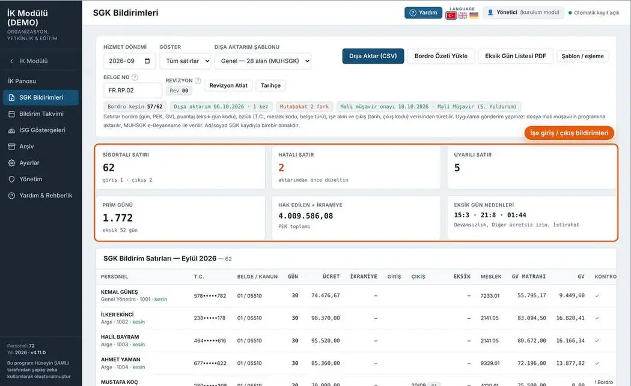Open the Yönetici (kurulum modu) user selector
631x386 pixels.
[523, 13]
